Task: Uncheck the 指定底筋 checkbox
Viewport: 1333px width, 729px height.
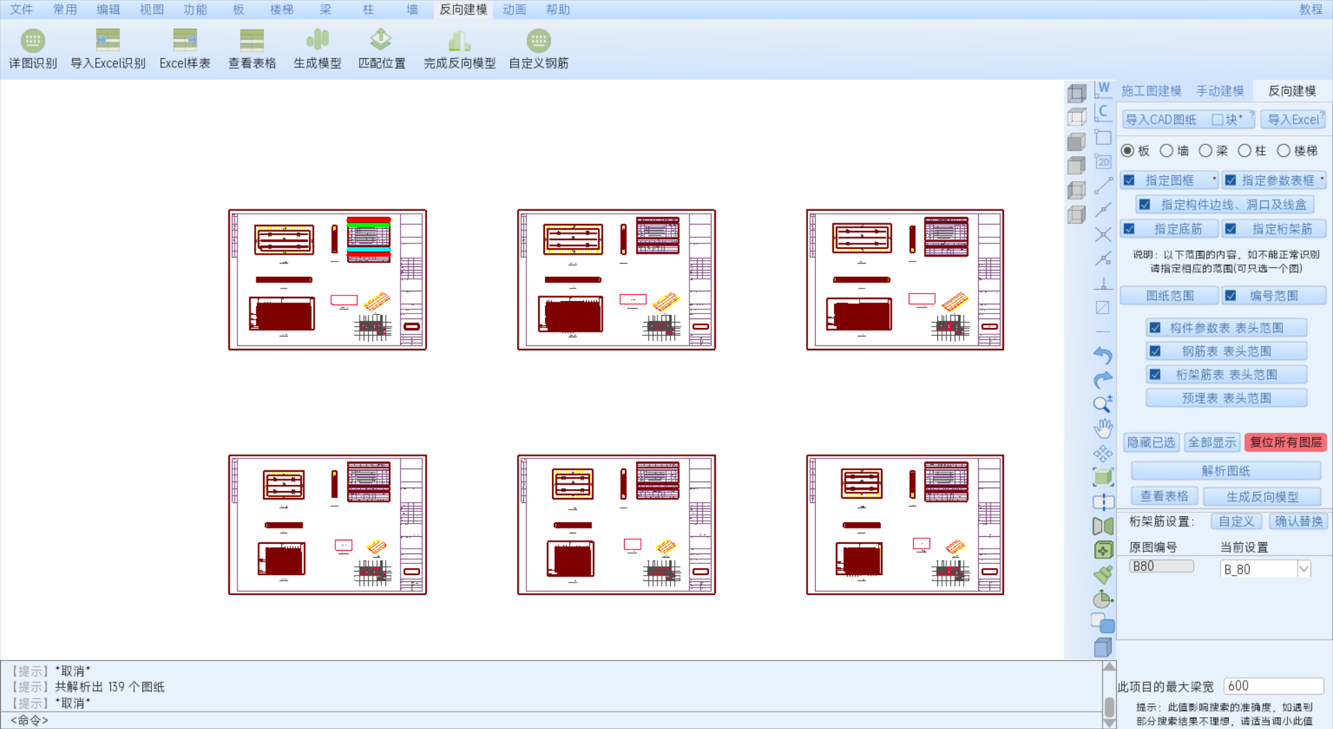Action: [x=1130, y=229]
